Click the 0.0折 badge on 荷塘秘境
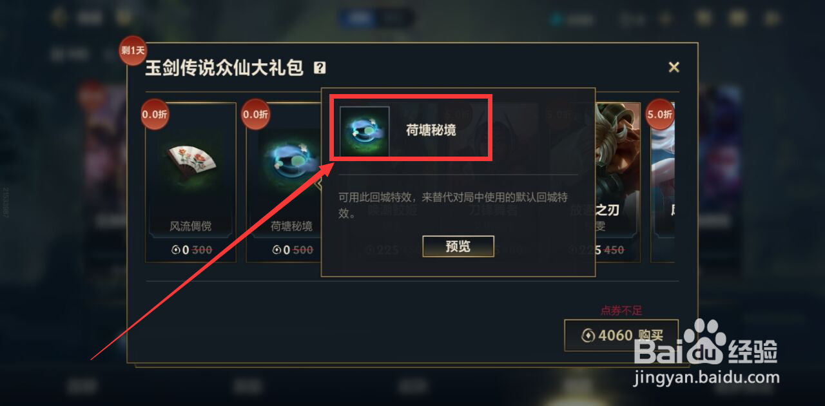This screenshot has width=825, height=406. click(255, 114)
